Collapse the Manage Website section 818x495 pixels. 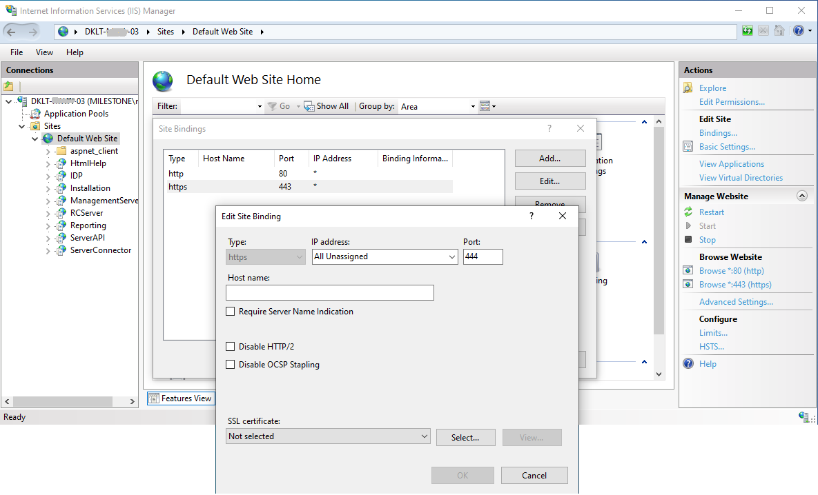[x=802, y=196]
